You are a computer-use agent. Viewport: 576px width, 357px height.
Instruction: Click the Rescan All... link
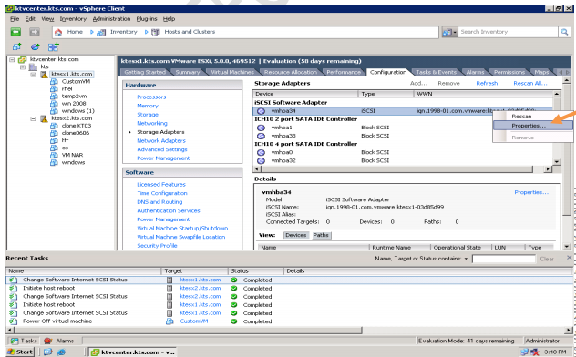coord(530,83)
